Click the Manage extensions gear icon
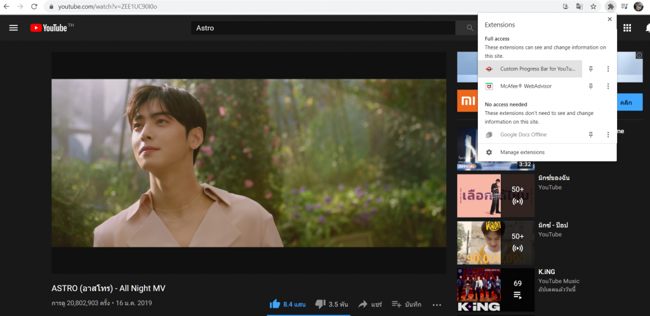650x316 pixels. coord(489,152)
